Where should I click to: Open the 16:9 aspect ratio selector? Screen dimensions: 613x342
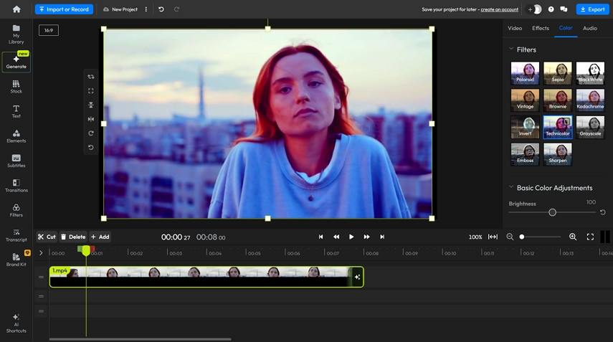pos(49,30)
